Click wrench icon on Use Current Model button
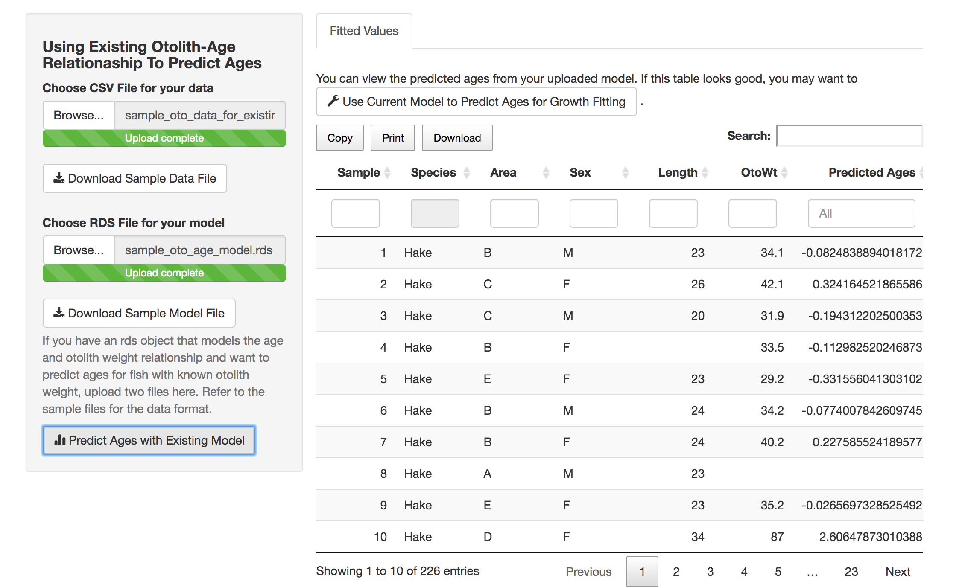Image resolution: width=965 pixels, height=587 pixels. click(x=333, y=101)
